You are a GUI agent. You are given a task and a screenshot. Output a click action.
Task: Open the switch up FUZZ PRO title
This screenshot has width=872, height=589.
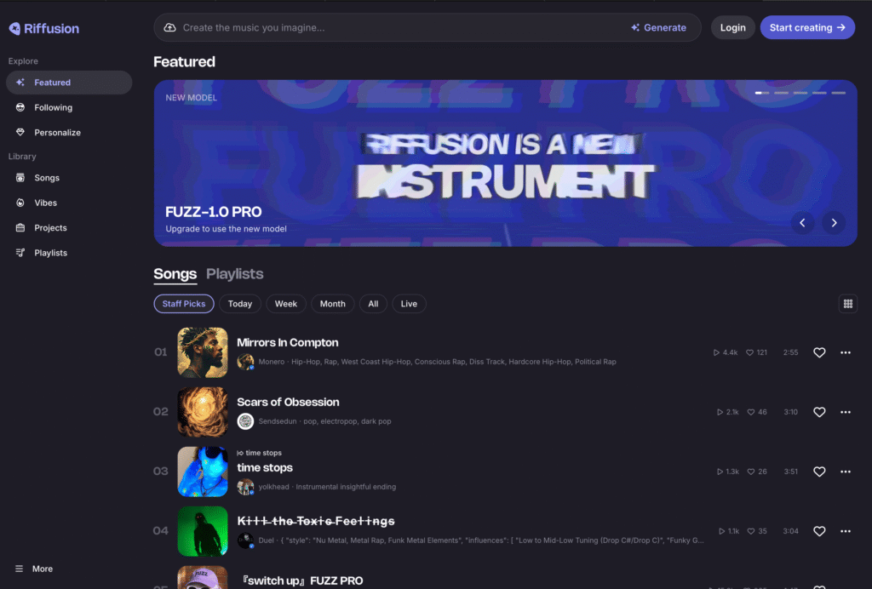[x=301, y=580]
